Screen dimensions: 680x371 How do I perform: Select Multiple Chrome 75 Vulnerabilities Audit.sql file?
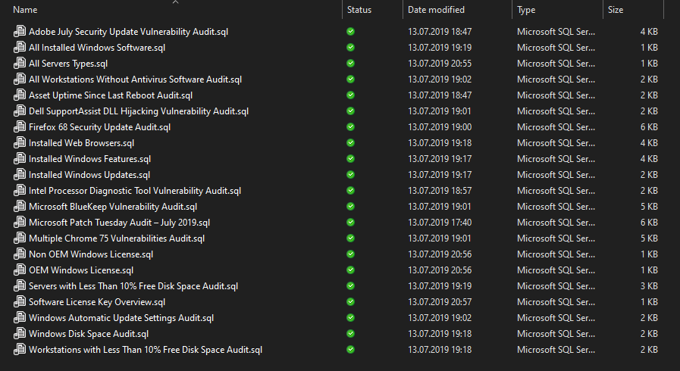[116, 238]
